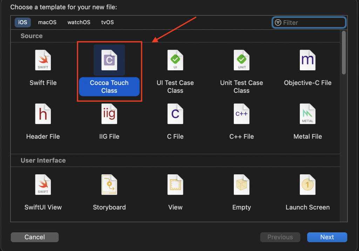Choose the UI Test Case Class icon
This screenshot has height=251, width=359.
pos(175,60)
